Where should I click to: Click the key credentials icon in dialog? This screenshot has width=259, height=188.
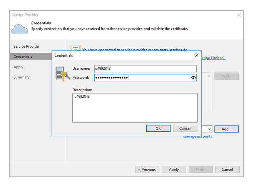[x=62, y=74]
